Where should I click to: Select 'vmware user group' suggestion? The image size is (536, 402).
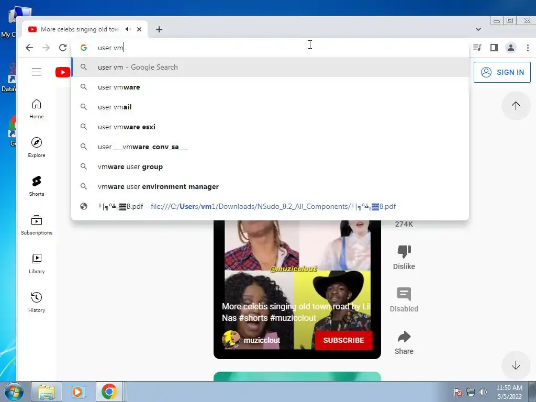[x=270, y=167]
